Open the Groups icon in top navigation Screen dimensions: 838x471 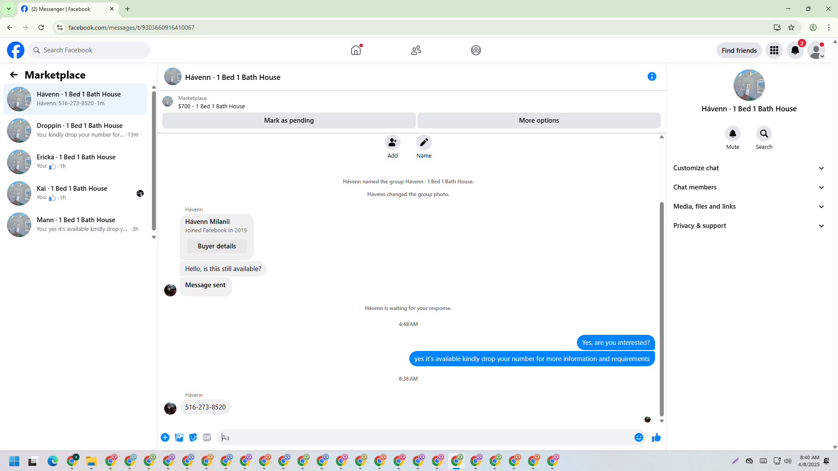tap(476, 50)
